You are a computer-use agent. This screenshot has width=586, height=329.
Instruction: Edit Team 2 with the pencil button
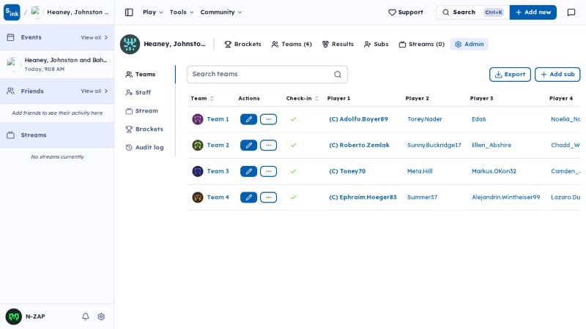[248, 145]
